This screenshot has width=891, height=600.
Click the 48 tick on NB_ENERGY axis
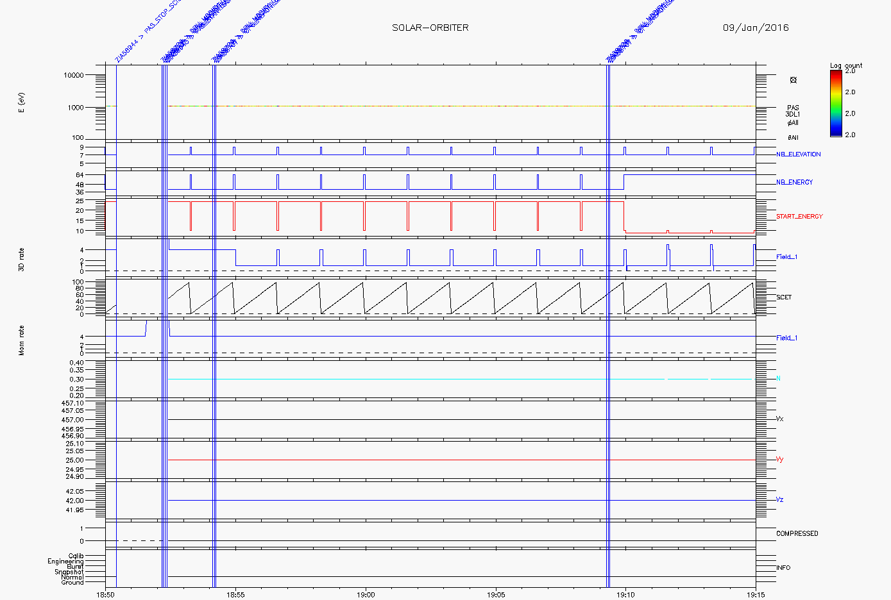80,185
